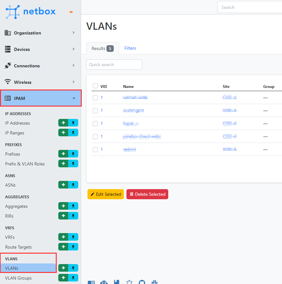The image size is (282, 284).
Task: Click the Delete Selected button
Action: (x=147, y=194)
